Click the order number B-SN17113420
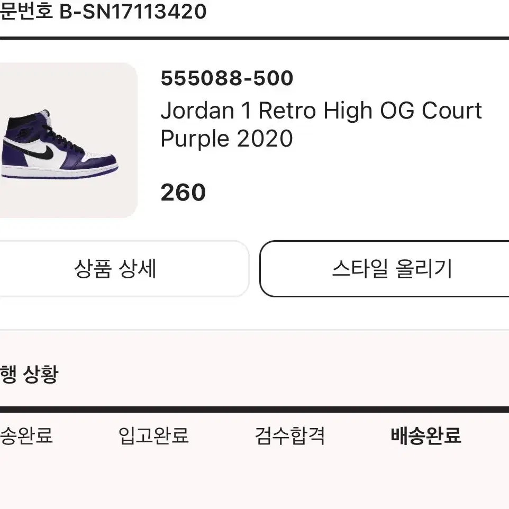This screenshot has width=509, height=509. pyautogui.click(x=133, y=11)
